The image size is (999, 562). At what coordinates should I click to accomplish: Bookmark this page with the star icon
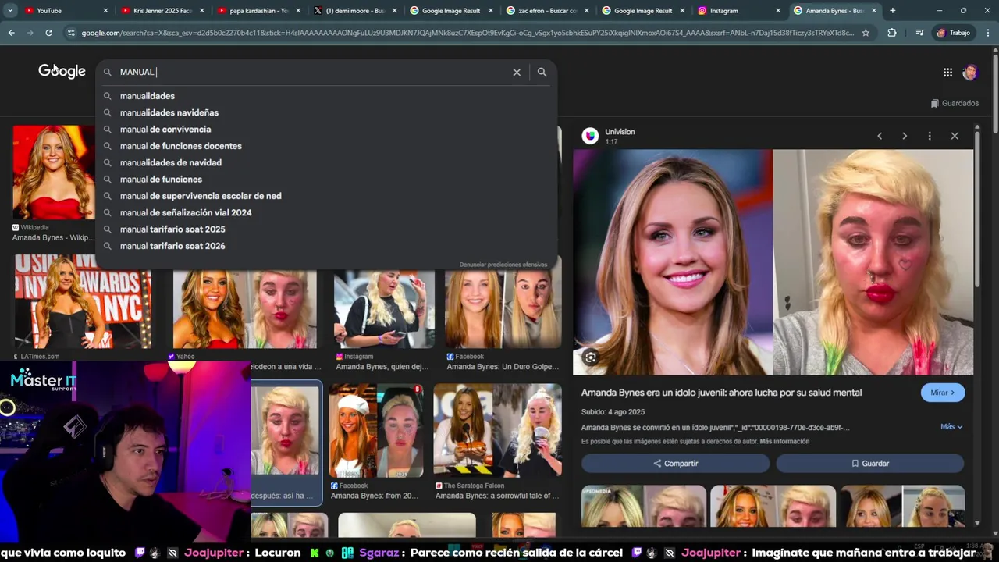(x=866, y=33)
